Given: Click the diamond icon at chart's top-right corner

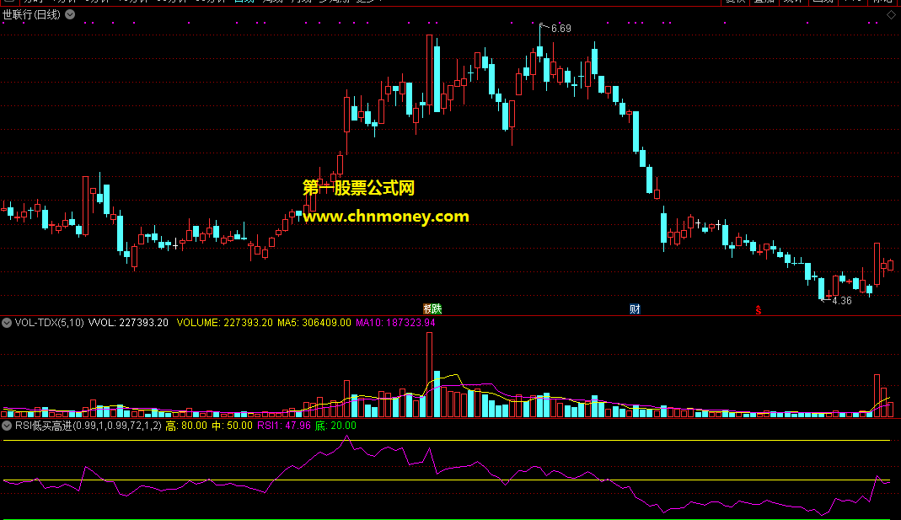Looking at the screenshot, I should (x=891, y=14).
